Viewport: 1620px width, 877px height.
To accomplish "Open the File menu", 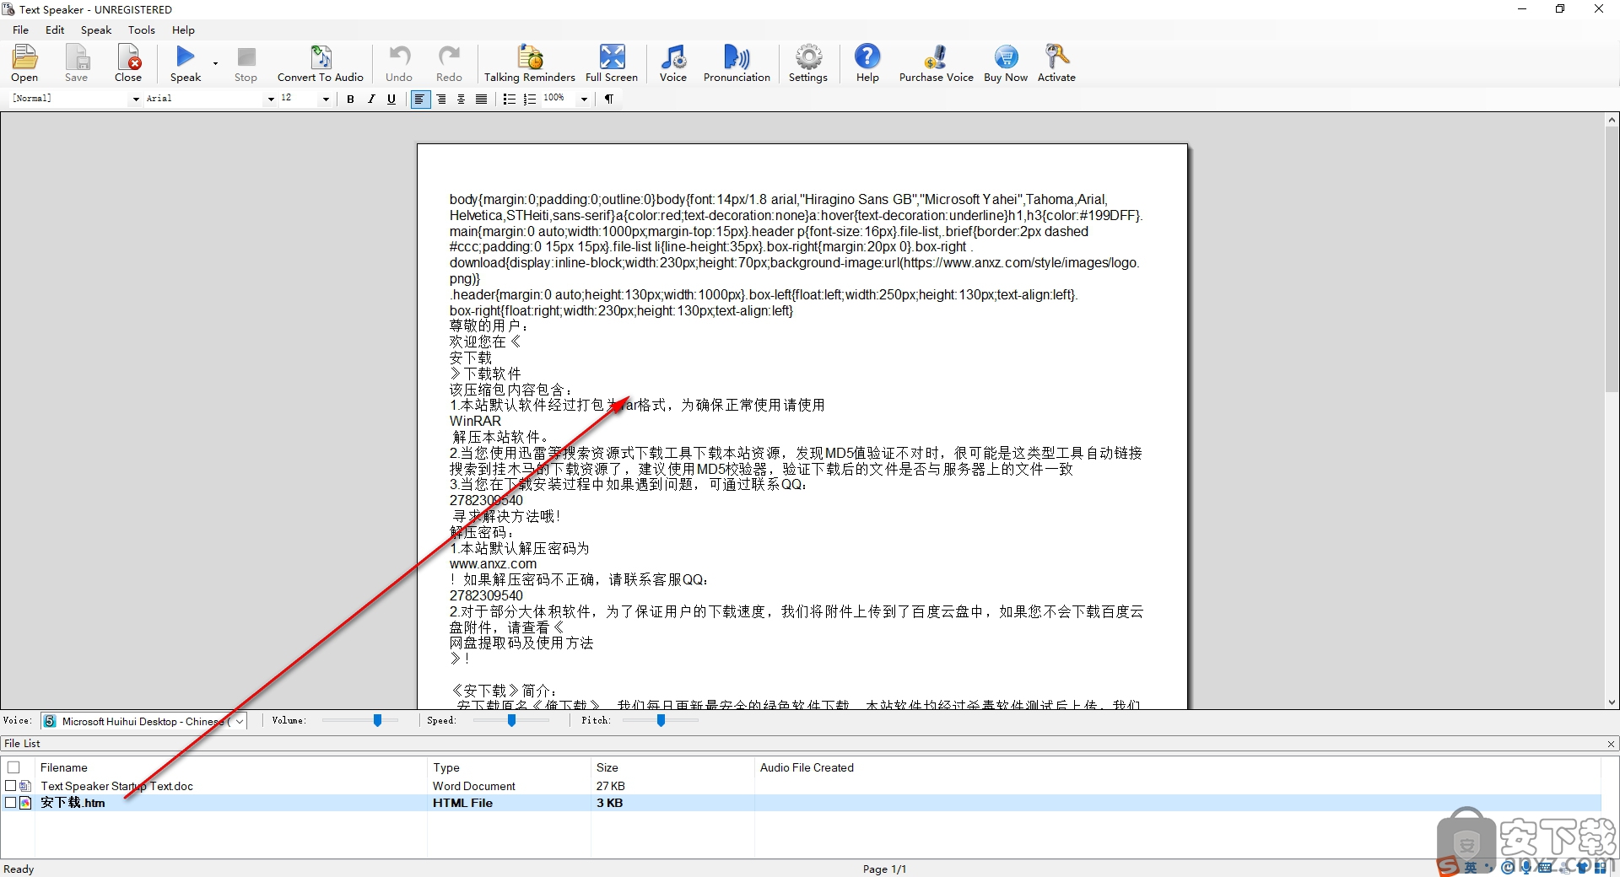I will click(x=21, y=30).
